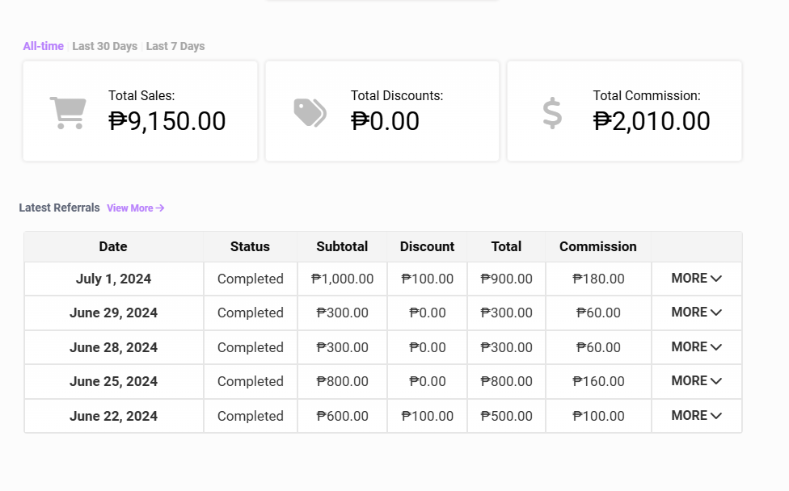Click the dollar sign commission icon

click(552, 113)
